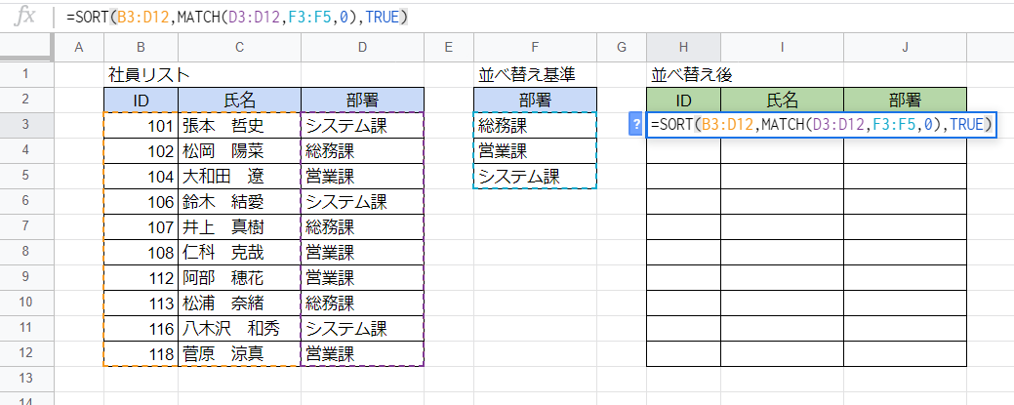
Task: Click the blue 氏名 header in column C
Action: [x=239, y=100]
